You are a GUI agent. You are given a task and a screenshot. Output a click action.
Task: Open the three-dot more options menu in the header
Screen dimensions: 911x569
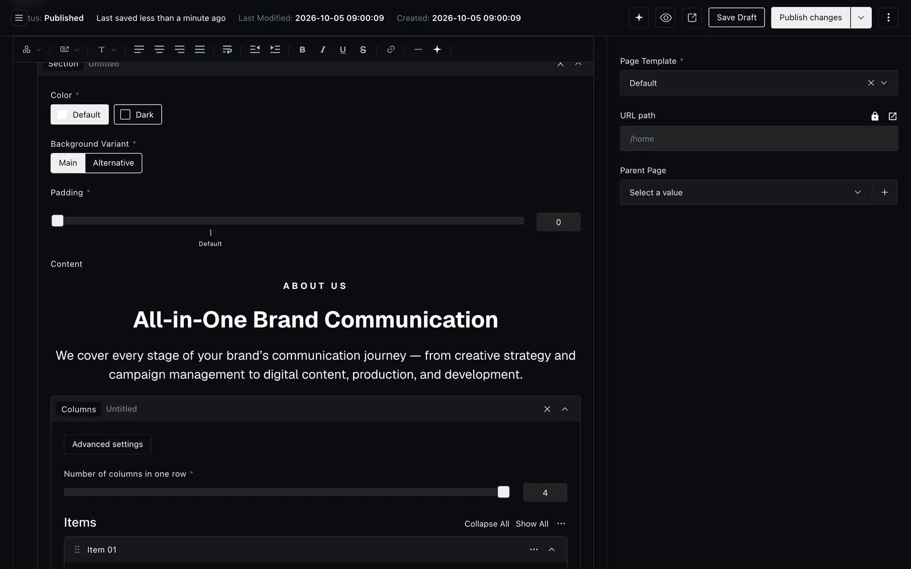click(x=888, y=18)
